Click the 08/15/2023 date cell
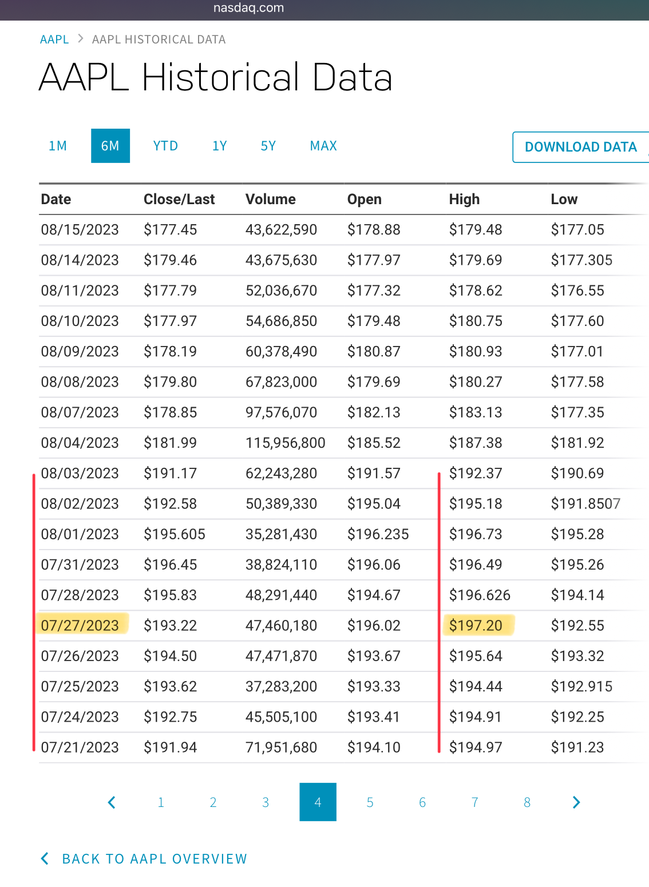This screenshot has height=887, width=649. [x=80, y=230]
